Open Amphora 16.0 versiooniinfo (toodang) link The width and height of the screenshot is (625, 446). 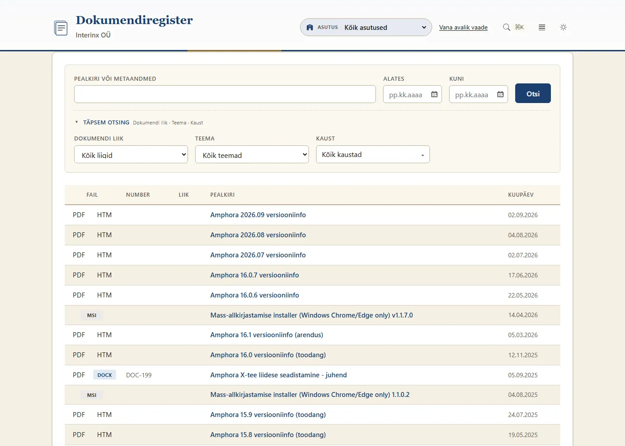(x=268, y=355)
